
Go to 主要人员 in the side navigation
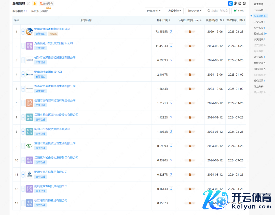pyautogui.click(x=259, y=22)
